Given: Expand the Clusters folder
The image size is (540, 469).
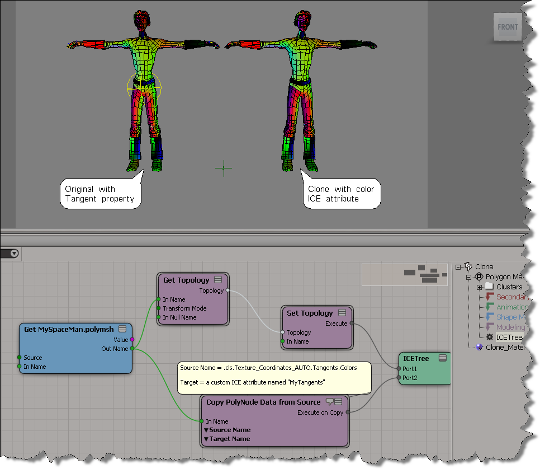Looking at the screenshot, I should [x=479, y=287].
